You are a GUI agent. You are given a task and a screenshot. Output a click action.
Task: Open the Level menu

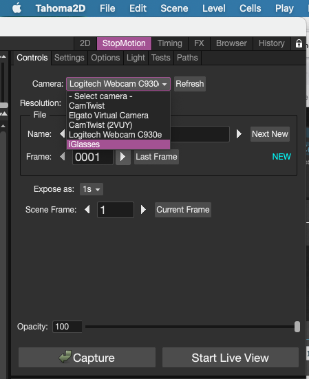(x=214, y=8)
